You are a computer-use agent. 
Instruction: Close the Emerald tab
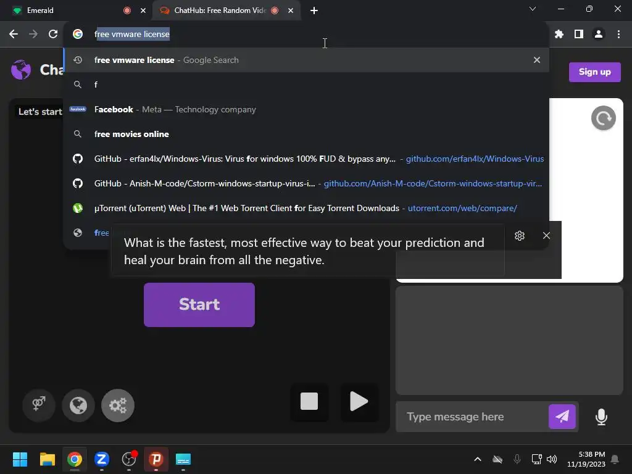click(x=143, y=10)
